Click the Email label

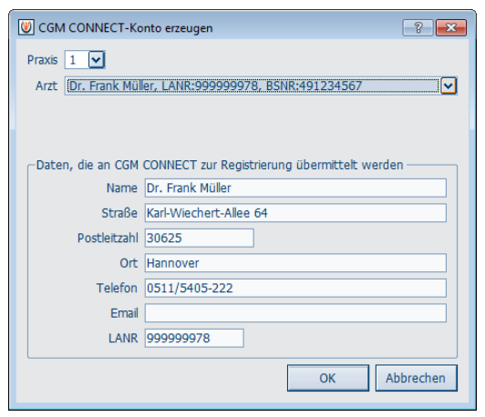coord(124,313)
